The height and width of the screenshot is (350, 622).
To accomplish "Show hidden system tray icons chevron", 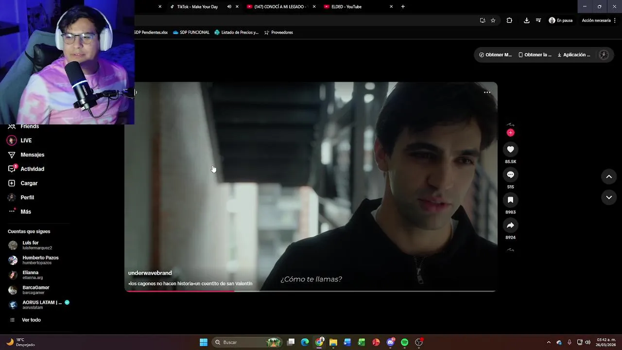I will pyautogui.click(x=549, y=342).
